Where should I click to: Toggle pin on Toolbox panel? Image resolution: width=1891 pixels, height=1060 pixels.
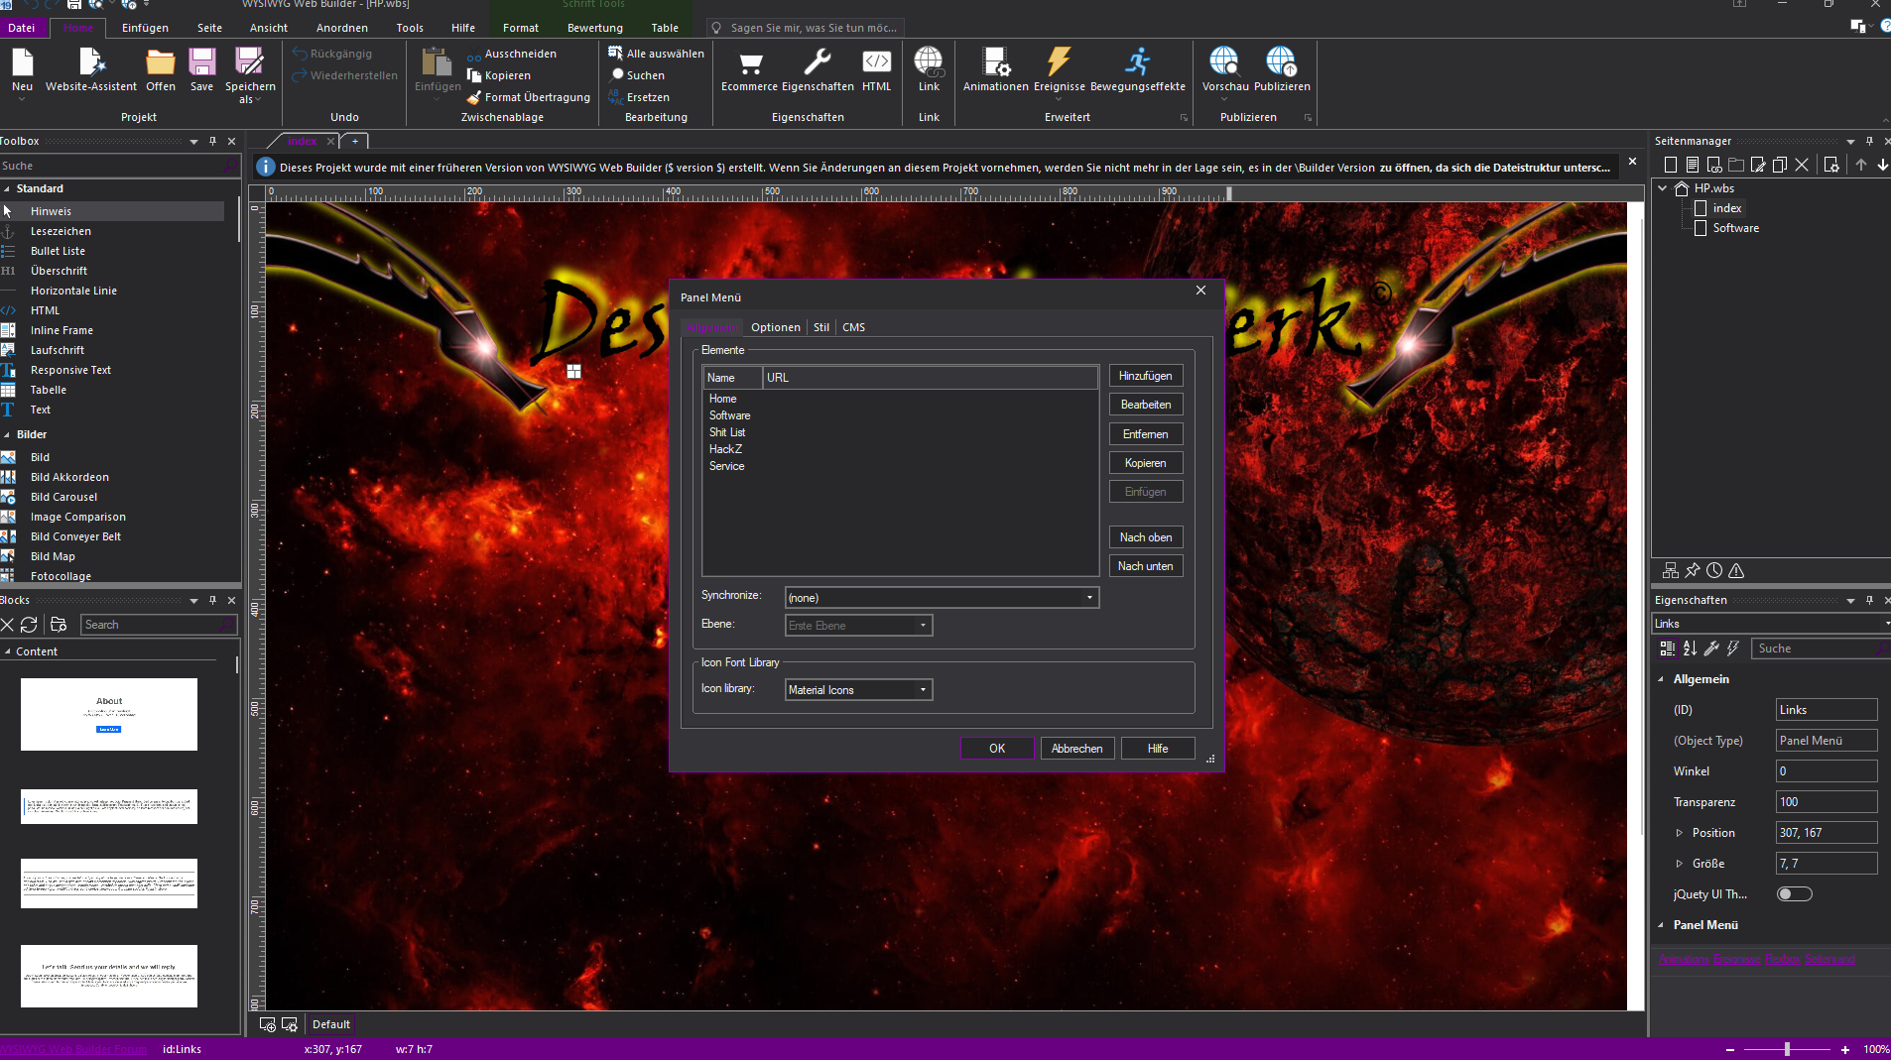tap(212, 141)
